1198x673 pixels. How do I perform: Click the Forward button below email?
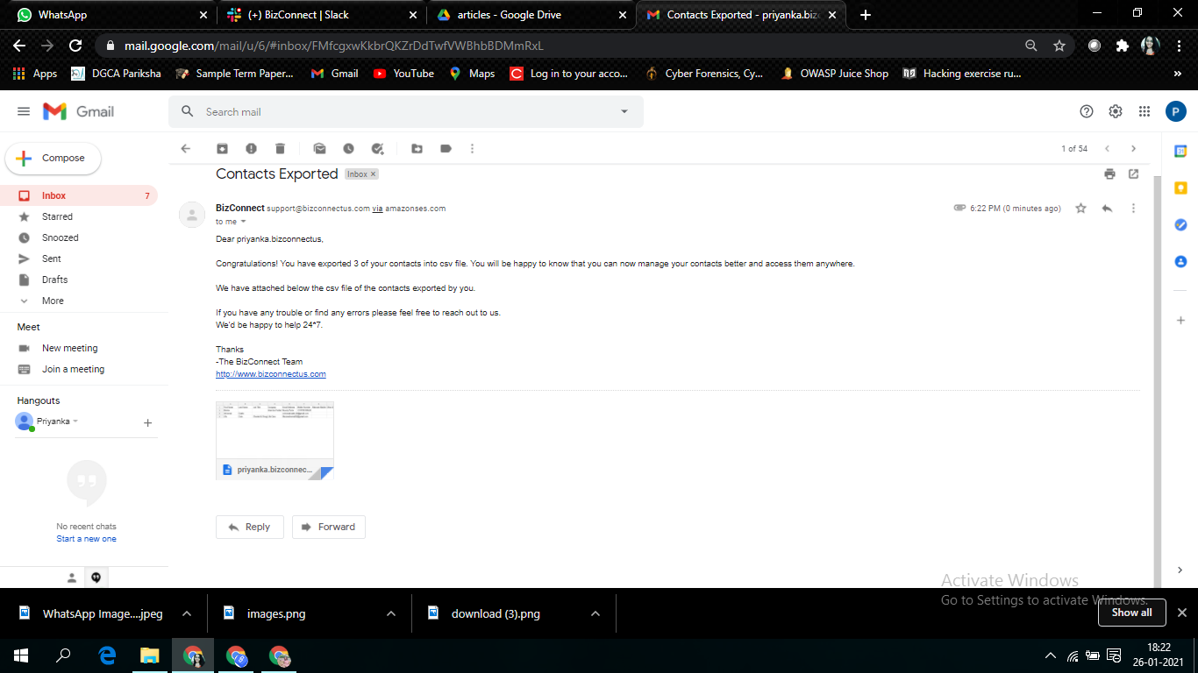(329, 527)
